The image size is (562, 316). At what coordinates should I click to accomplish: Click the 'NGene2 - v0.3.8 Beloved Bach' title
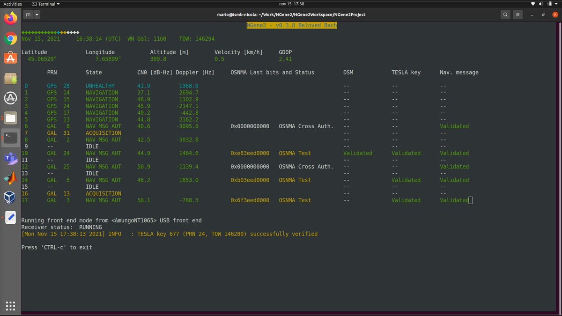point(291,25)
